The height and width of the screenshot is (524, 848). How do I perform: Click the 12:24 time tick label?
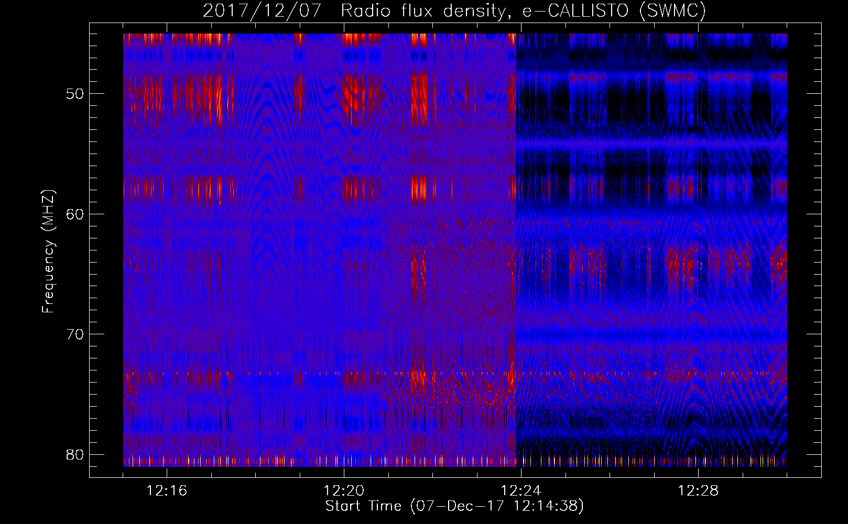tap(521, 491)
